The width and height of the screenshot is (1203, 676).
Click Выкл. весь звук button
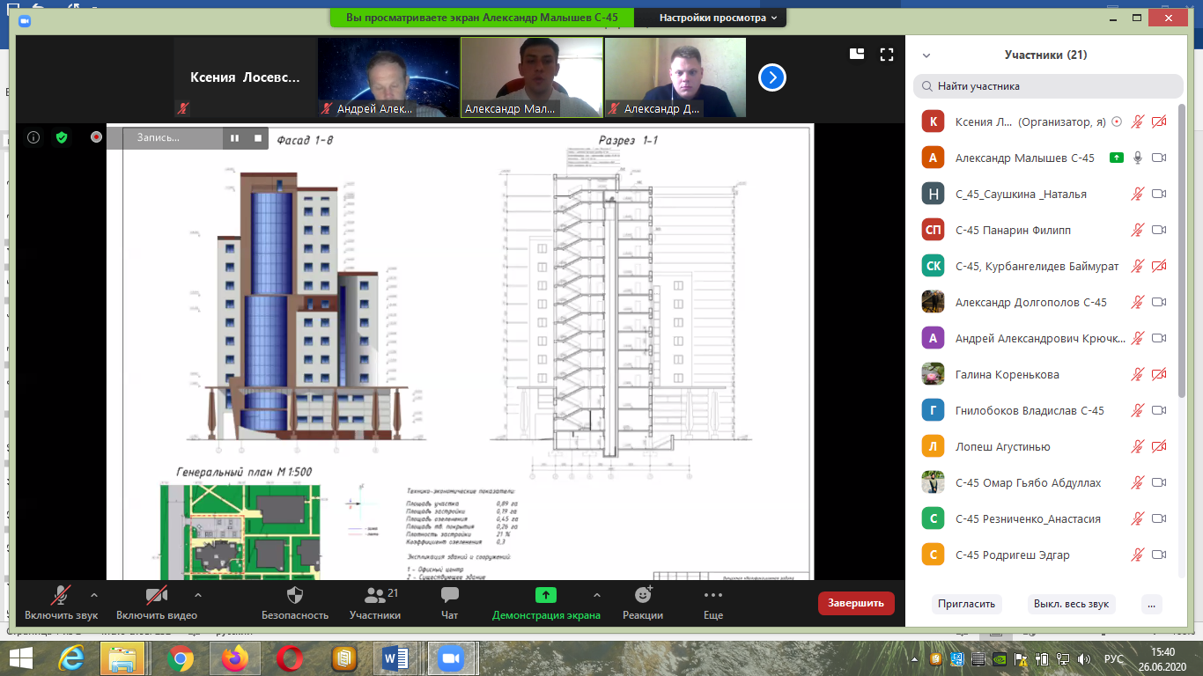tap(1072, 604)
